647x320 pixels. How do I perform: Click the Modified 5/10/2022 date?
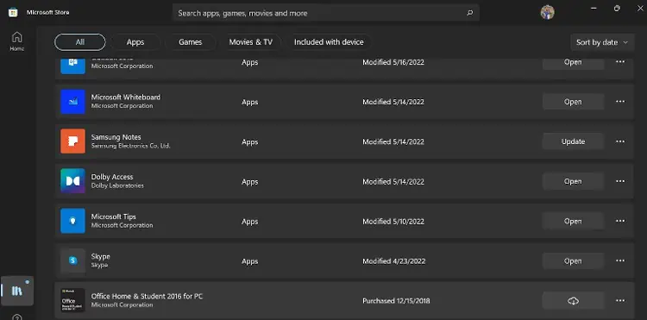[393, 222]
